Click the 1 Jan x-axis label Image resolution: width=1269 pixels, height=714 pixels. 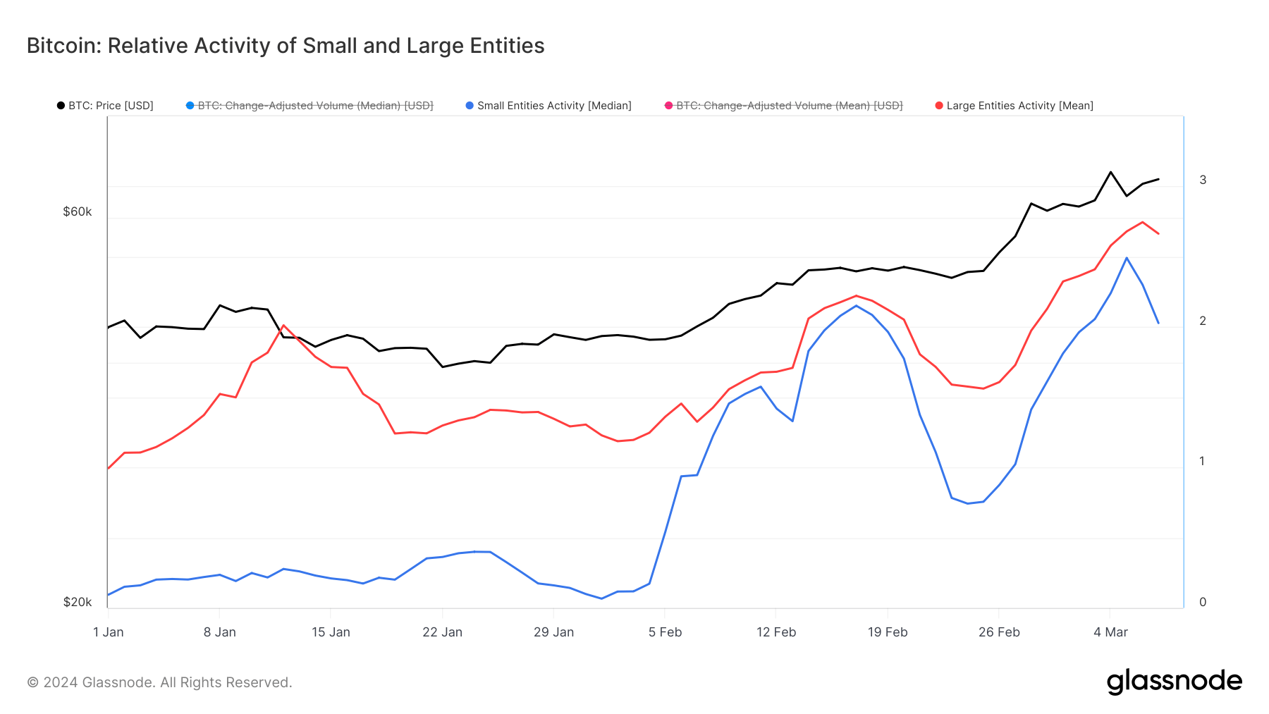coord(109,632)
